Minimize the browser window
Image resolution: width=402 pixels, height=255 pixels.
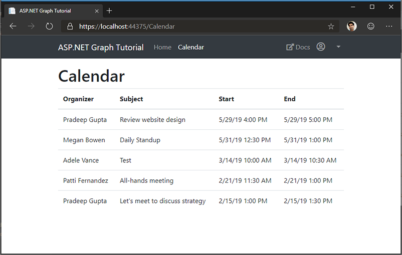pyautogui.click(x=353, y=7)
